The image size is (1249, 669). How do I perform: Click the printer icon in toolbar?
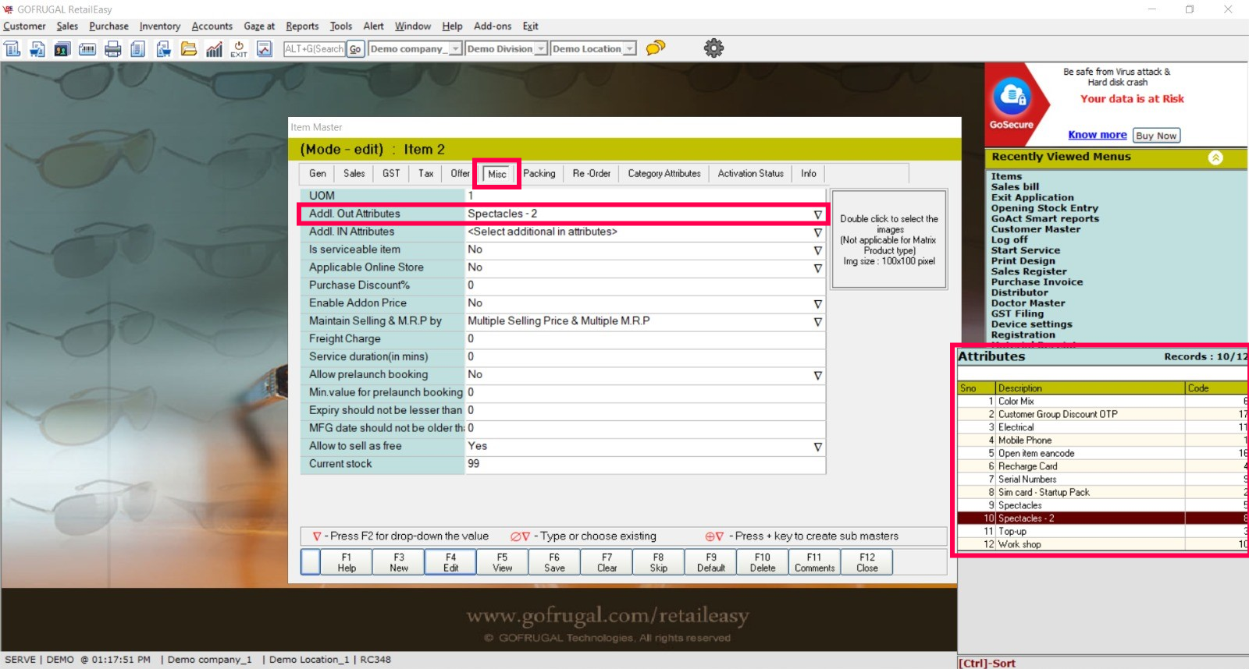pyautogui.click(x=113, y=49)
